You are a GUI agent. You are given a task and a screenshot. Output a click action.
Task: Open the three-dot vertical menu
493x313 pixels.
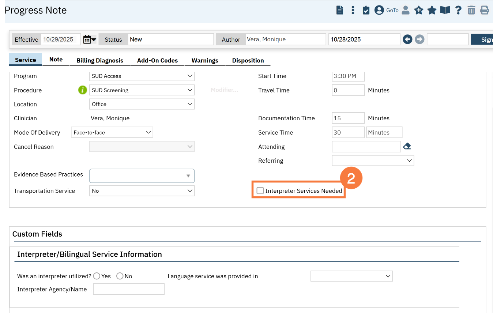pyautogui.click(x=353, y=10)
